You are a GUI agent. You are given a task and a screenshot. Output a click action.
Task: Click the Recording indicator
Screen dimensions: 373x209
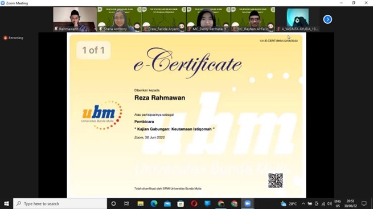coord(13,38)
